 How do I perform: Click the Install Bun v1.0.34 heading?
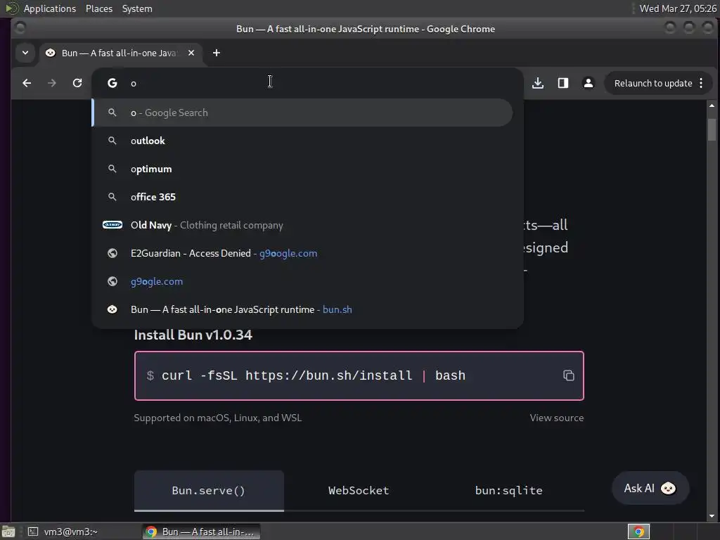pos(193,335)
